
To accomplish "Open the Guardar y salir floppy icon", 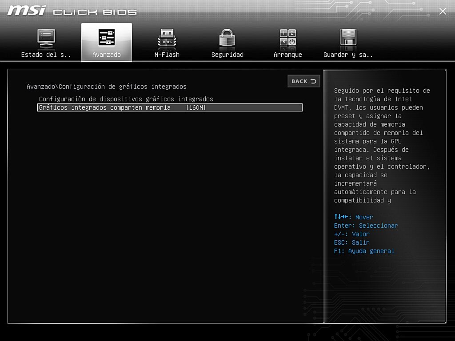I will point(348,37).
